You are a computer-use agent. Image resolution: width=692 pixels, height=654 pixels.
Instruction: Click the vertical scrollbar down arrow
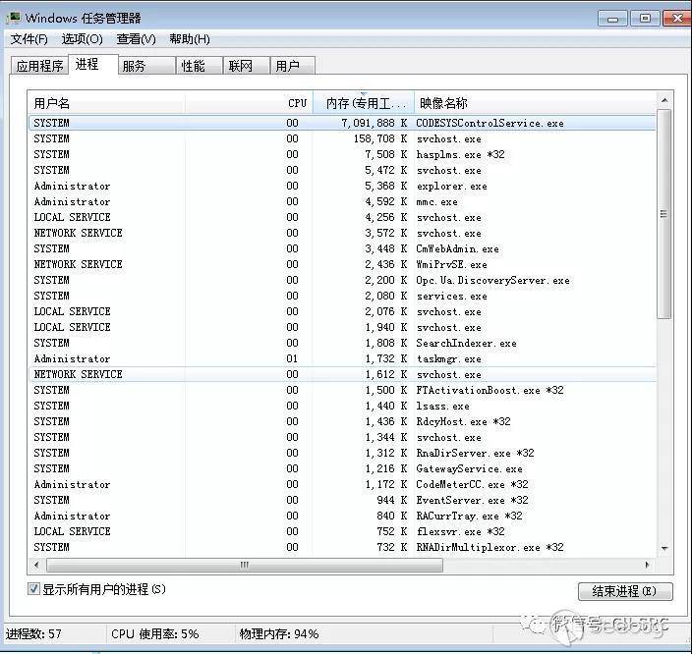coord(664,548)
